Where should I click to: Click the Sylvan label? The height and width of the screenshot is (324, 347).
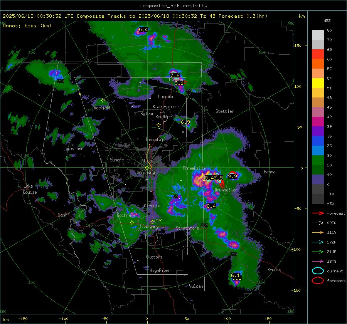(x=147, y=114)
